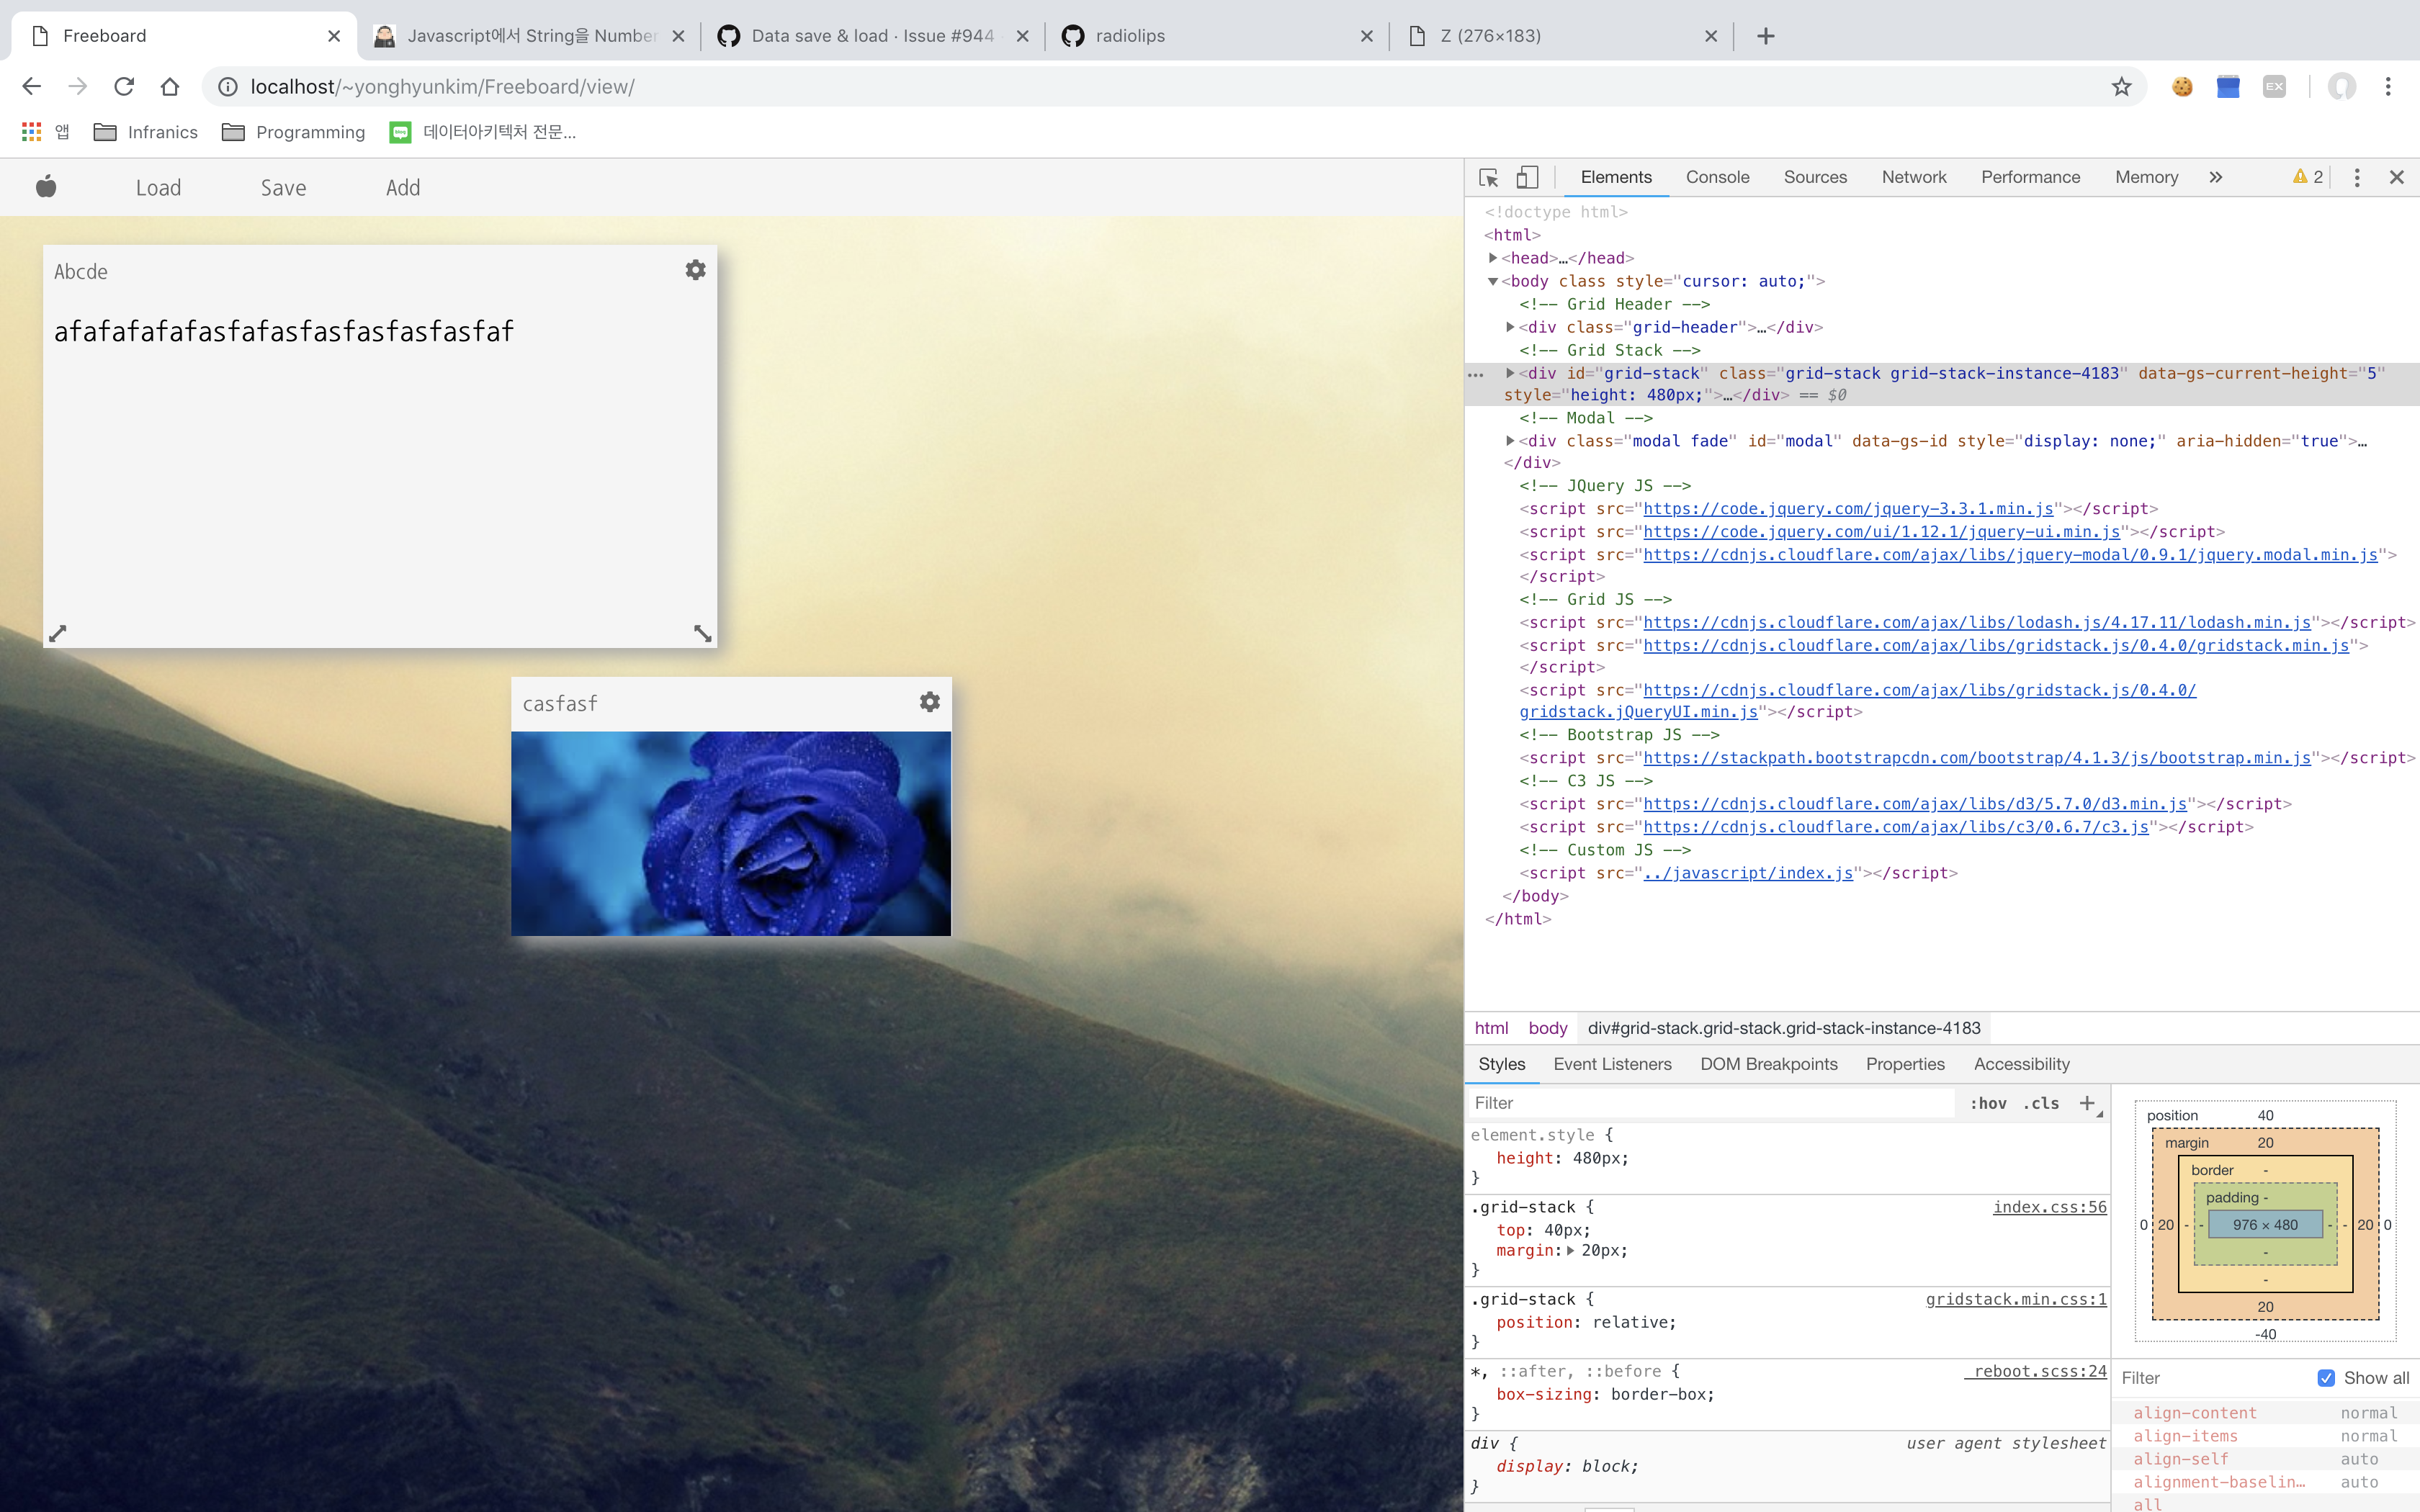This screenshot has width=2420, height=1512.
Task: Open settings gear on casfasf widget
Action: pos(929,702)
